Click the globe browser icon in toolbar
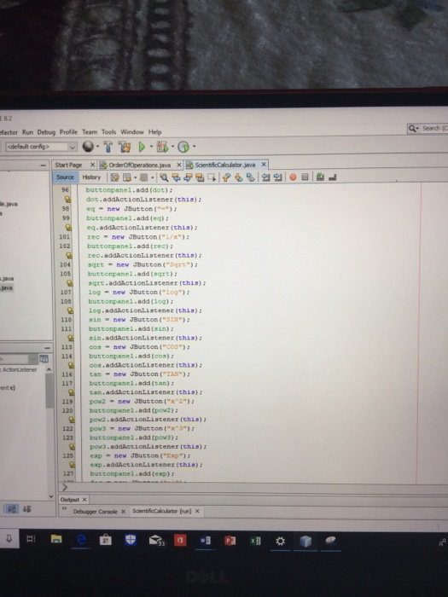448x597 pixels. [88, 146]
